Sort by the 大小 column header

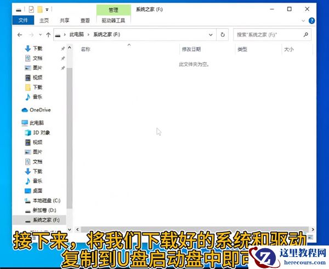pyautogui.click(x=289, y=49)
